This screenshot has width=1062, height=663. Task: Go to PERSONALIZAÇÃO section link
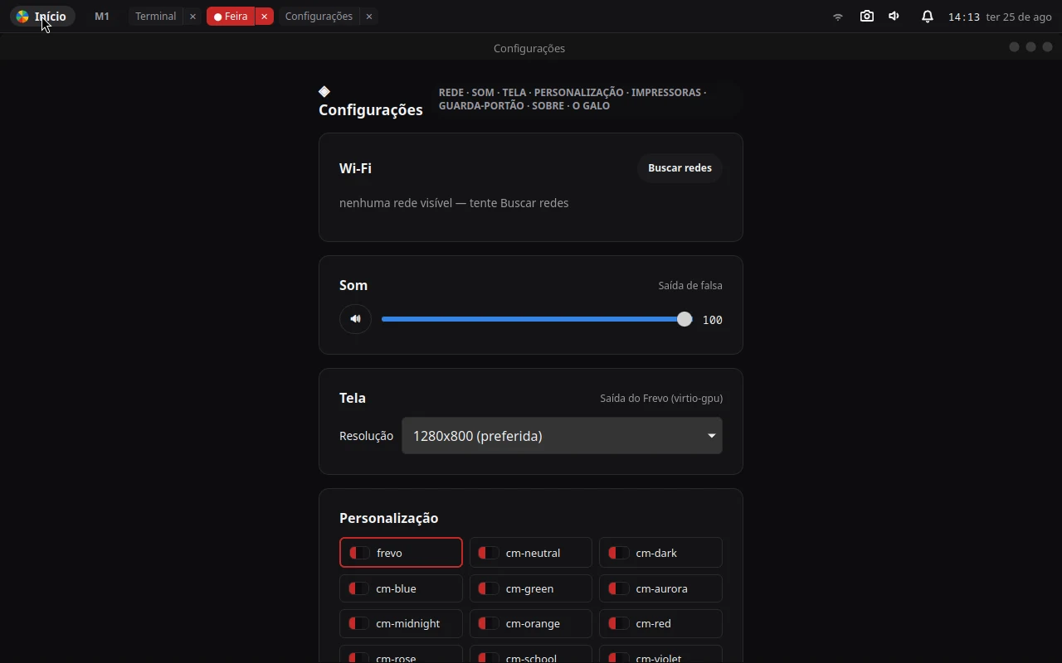(x=579, y=92)
